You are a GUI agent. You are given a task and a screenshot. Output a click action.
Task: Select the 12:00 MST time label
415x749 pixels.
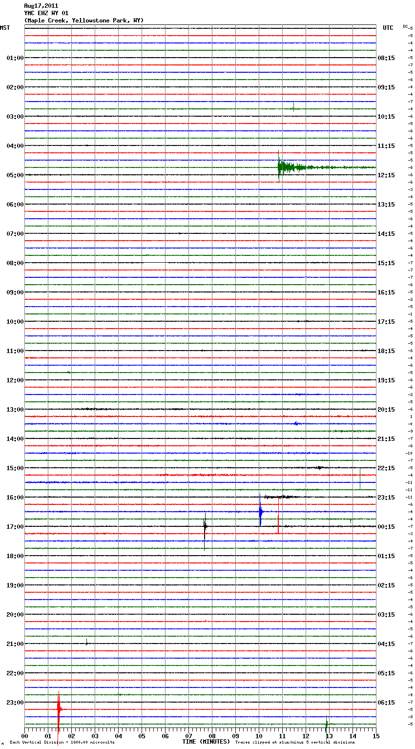pyautogui.click(x=15, y=380)
